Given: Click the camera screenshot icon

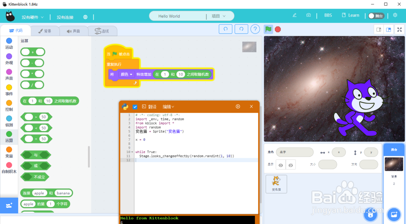Looking at the screenshot, I should pyautogui.click(x=309, y=15).
